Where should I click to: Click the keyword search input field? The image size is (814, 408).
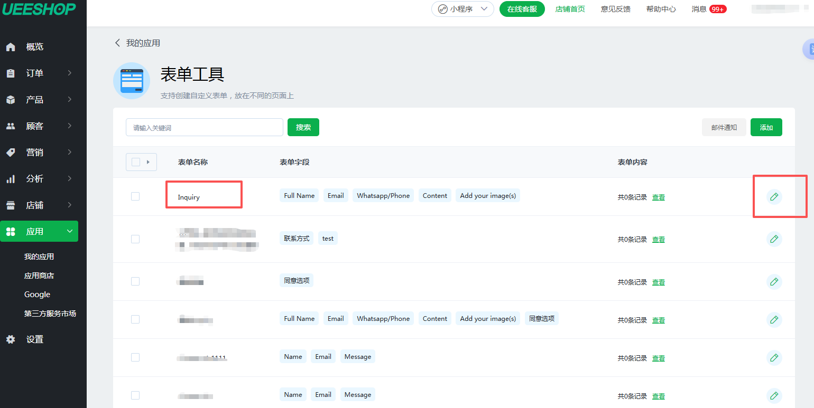[205, 127]
